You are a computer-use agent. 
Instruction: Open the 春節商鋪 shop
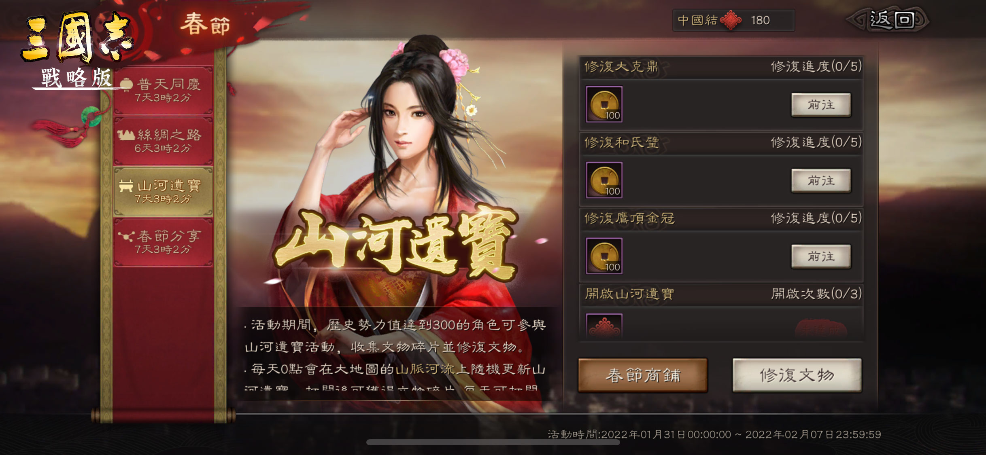643,375
